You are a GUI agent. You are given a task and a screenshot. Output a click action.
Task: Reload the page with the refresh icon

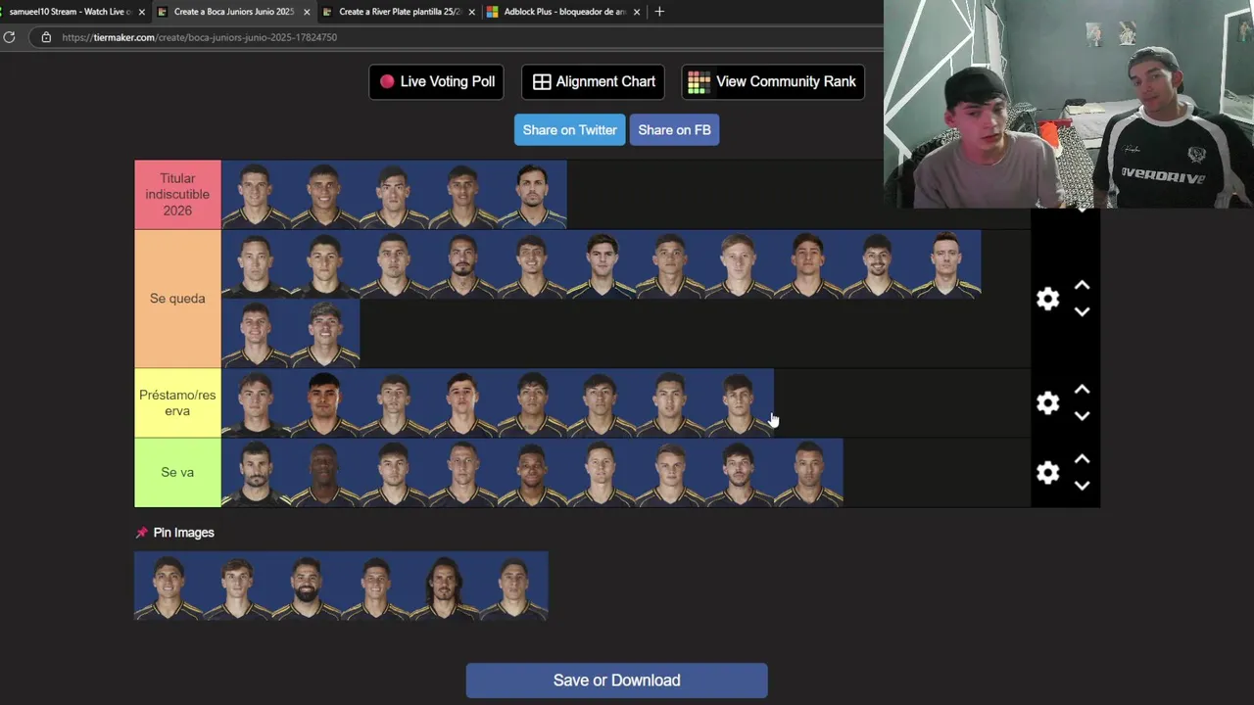point(9,37)
